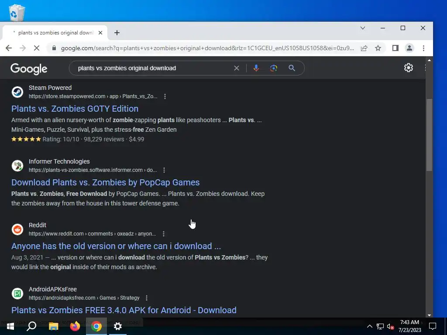The height and width of the screenshot is (335, 447).
Task: Open Download Plants vs. Zombies by PopCap link
Action: pyautogui.click(x=106, y=182)
